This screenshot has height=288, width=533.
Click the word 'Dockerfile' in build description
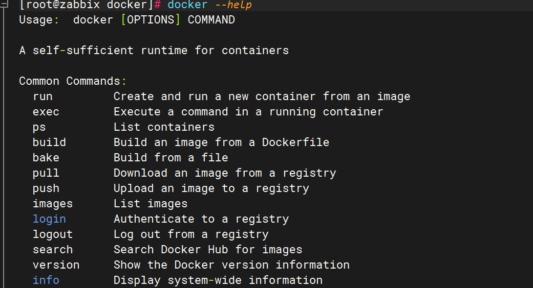(x=295, y=142)
